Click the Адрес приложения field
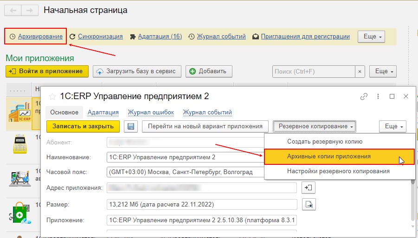Viewport: 418px width, 238px height. (x=202, y=188)
